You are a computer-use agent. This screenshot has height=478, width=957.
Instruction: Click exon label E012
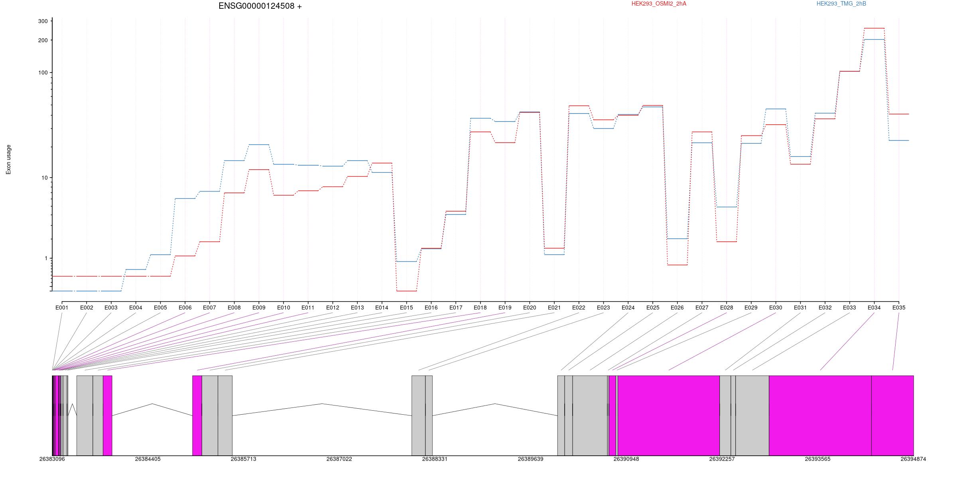pyautogui.click(x=333, y=308)
